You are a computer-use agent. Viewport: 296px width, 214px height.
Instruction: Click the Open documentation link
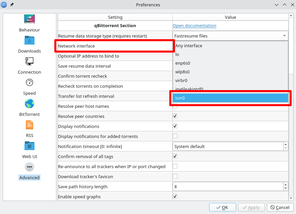point(194,26)
